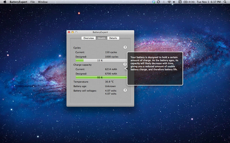Open the Apple menu
Viewport: 230px width, 143px height.
(5, 2)
